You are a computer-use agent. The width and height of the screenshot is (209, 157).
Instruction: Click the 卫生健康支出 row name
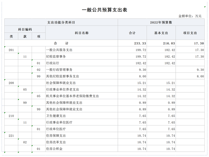56,116
